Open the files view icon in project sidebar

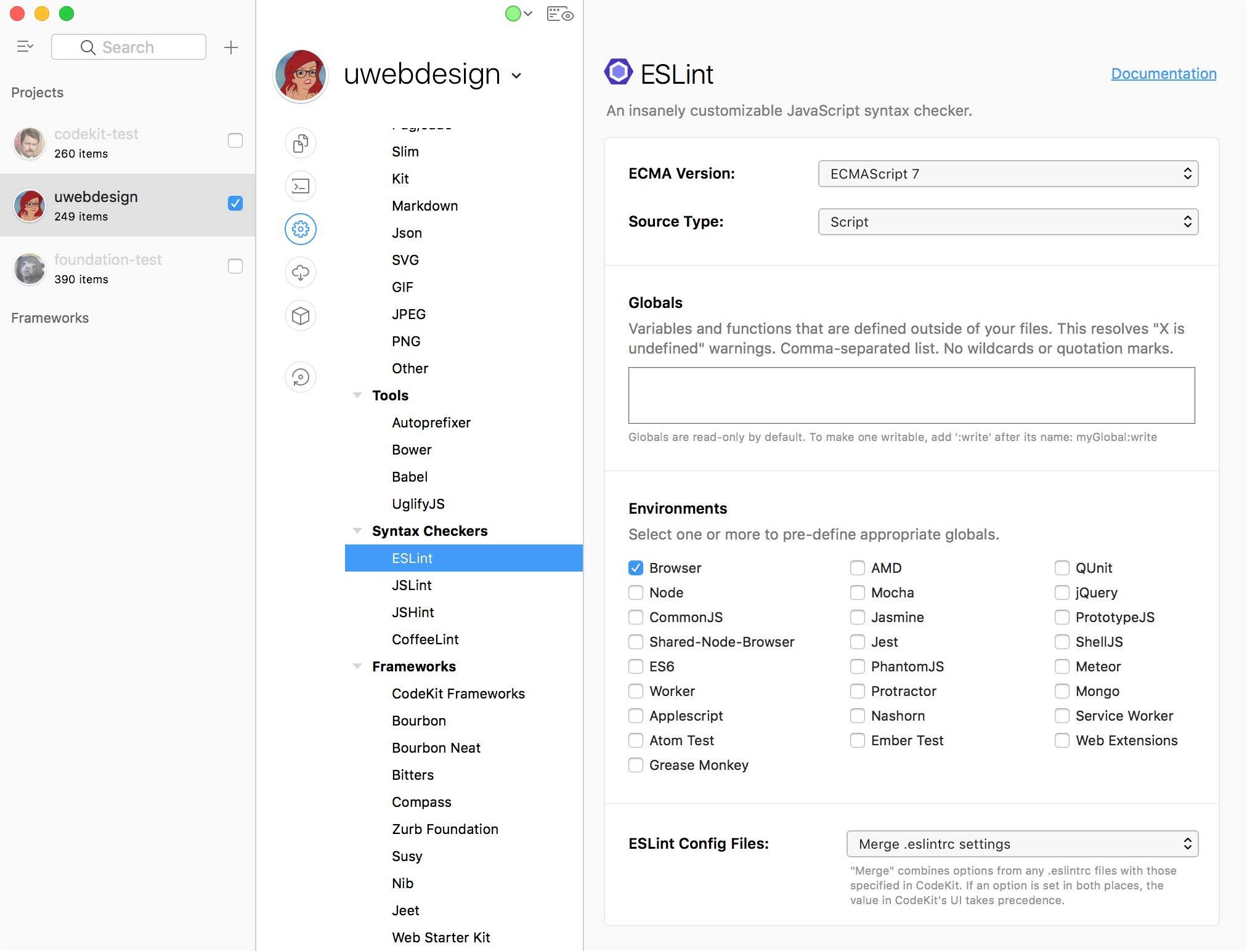301,143
